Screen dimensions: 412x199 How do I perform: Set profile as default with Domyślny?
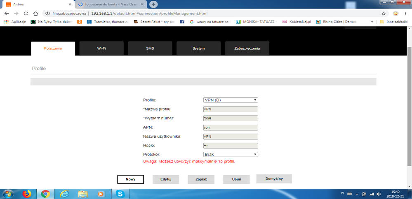pyautogui.click(x=274, y=179)
